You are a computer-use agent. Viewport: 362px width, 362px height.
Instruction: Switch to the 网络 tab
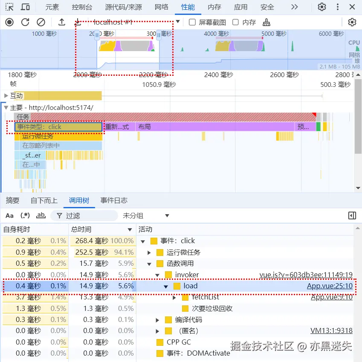161,7
